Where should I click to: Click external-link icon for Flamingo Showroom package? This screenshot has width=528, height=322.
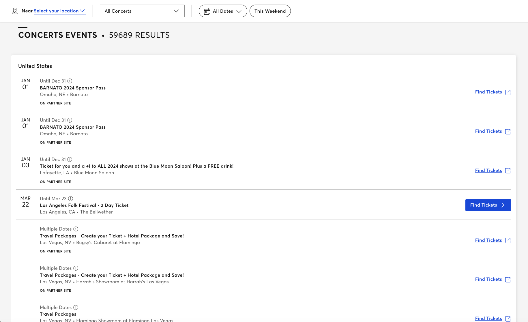coord(508,319)
